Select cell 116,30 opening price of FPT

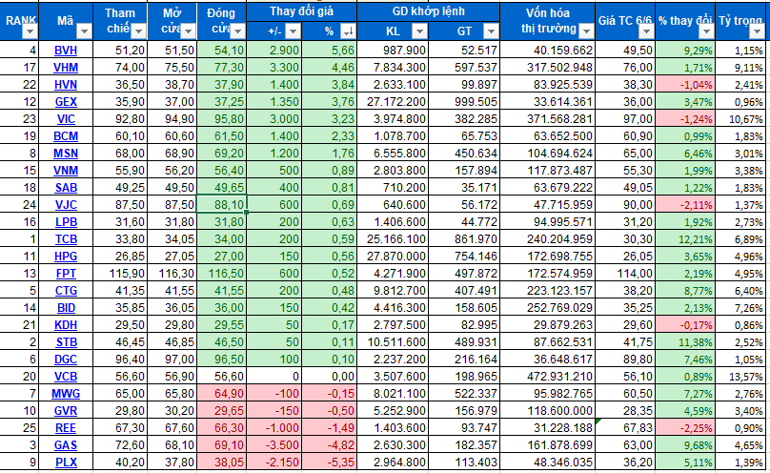[x=172, y=274]
